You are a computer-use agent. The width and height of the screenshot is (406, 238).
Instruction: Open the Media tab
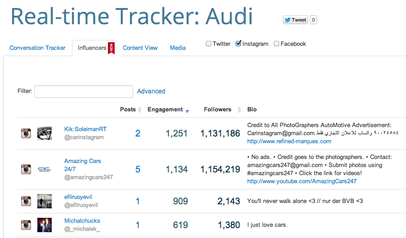(178, 48)
